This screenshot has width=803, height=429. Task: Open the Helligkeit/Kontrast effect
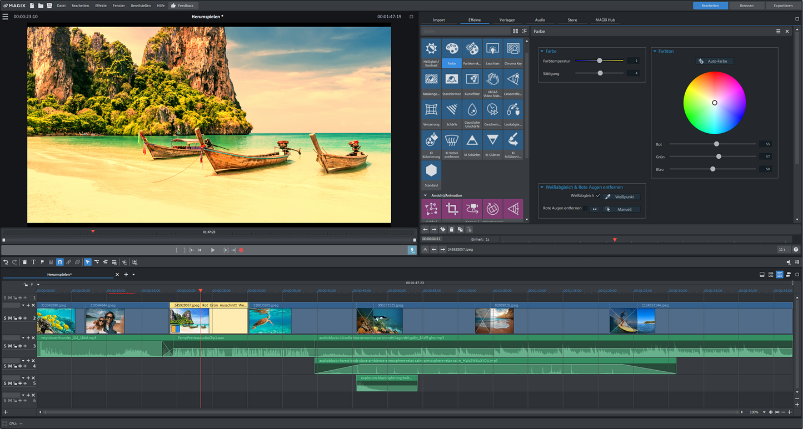pyautogui.click(x=431, y=53)
